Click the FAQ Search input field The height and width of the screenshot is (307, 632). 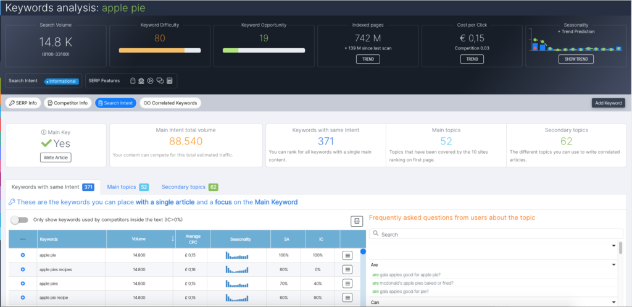(x=494, y=235)
